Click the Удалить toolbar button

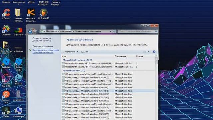coord(85,52)
